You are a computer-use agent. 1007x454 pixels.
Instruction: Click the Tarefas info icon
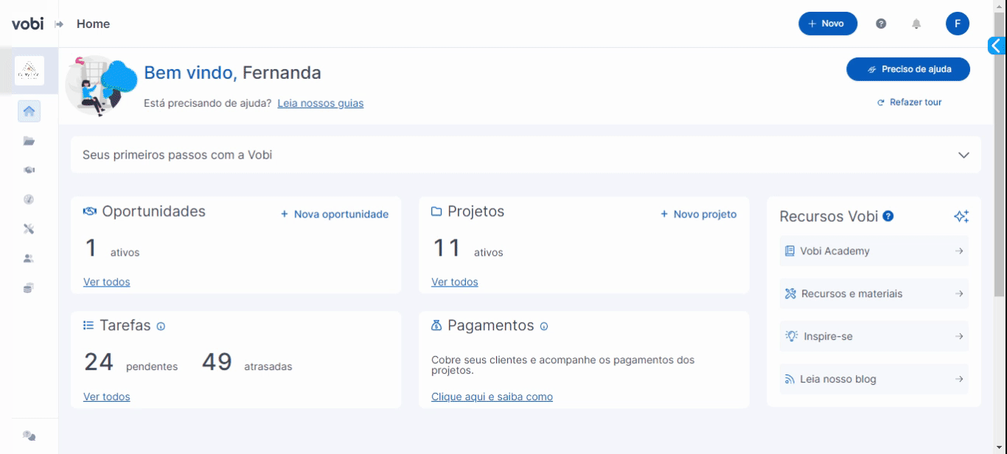tap(161, 326)
